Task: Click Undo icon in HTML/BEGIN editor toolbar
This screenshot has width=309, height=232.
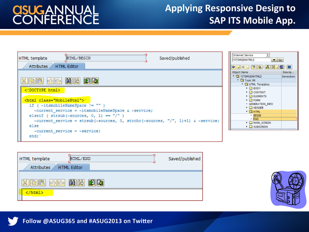Action: pos(50,81)
